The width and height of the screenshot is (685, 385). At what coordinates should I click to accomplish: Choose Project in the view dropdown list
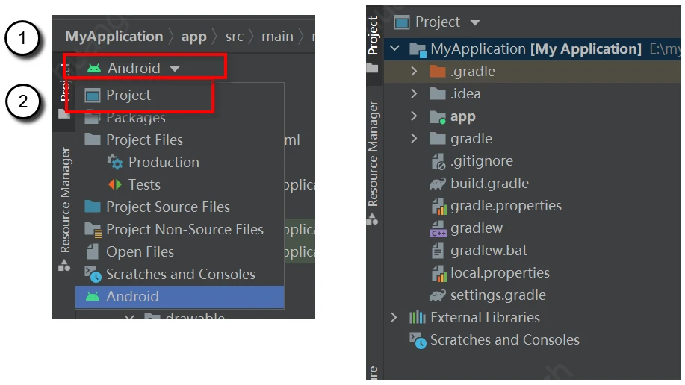179,96
